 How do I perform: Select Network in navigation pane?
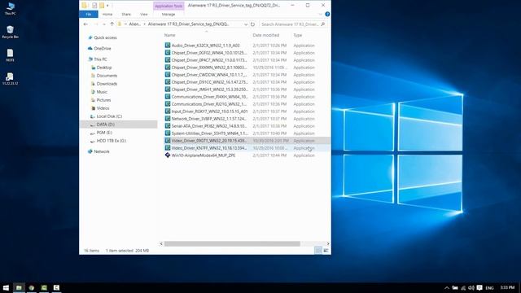click(x=101, y=151)
